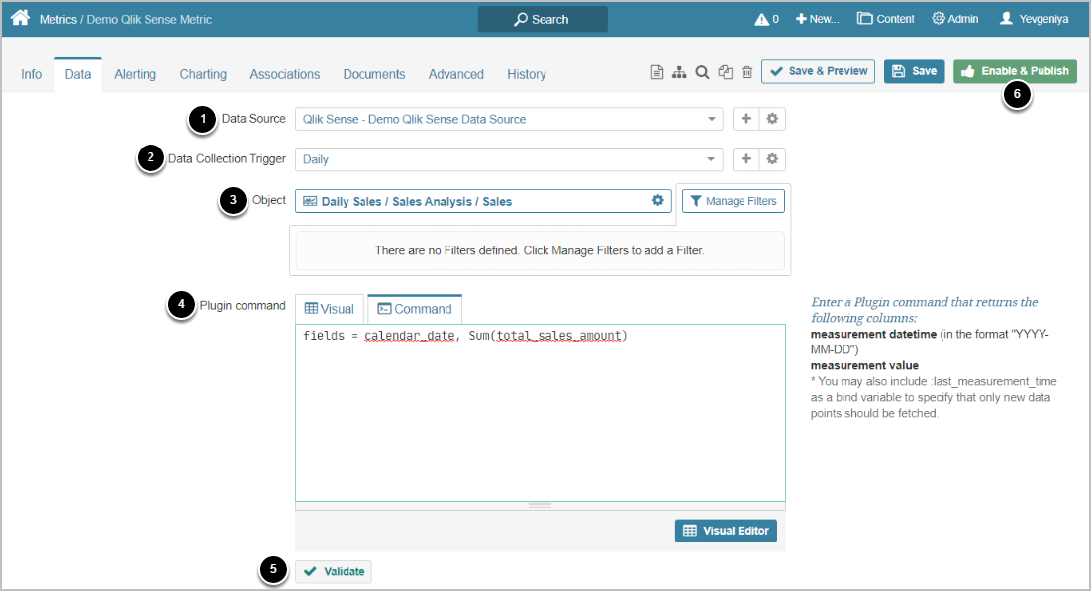The height and width of the screenshot is (591, 1091).
Task: Open the Content menu
Action: click(x=886, y=19)
